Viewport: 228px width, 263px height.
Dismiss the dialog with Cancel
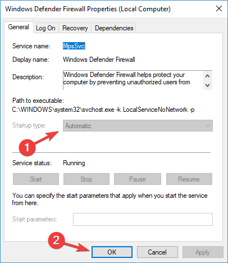(x=157, y=252)
